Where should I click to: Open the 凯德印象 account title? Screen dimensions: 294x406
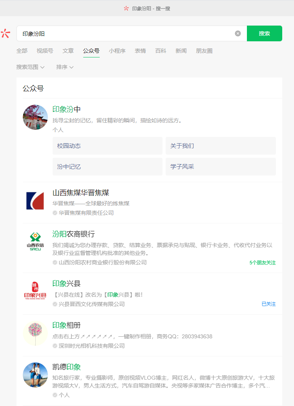(66, 367)
